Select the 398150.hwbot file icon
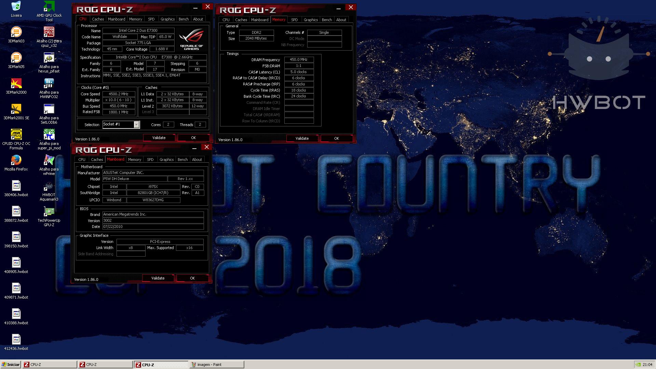The height and width of the screenshot is (369, 656). click(x=16, y=237)
